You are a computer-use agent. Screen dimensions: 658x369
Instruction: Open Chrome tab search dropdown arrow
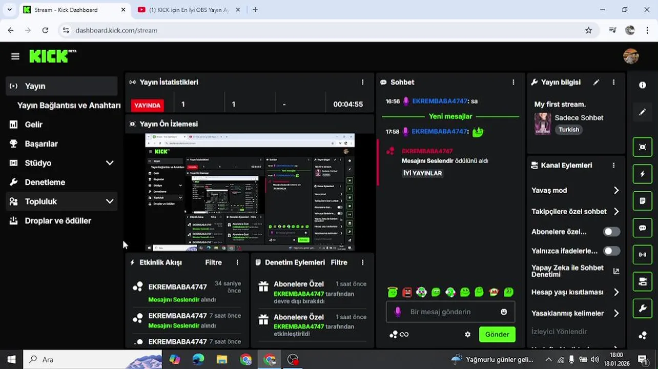point(9,10)
